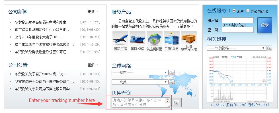Click 更多 next to 公司公告
The width and height of the screenshot is (279, 113).
[x=91, y=65]
